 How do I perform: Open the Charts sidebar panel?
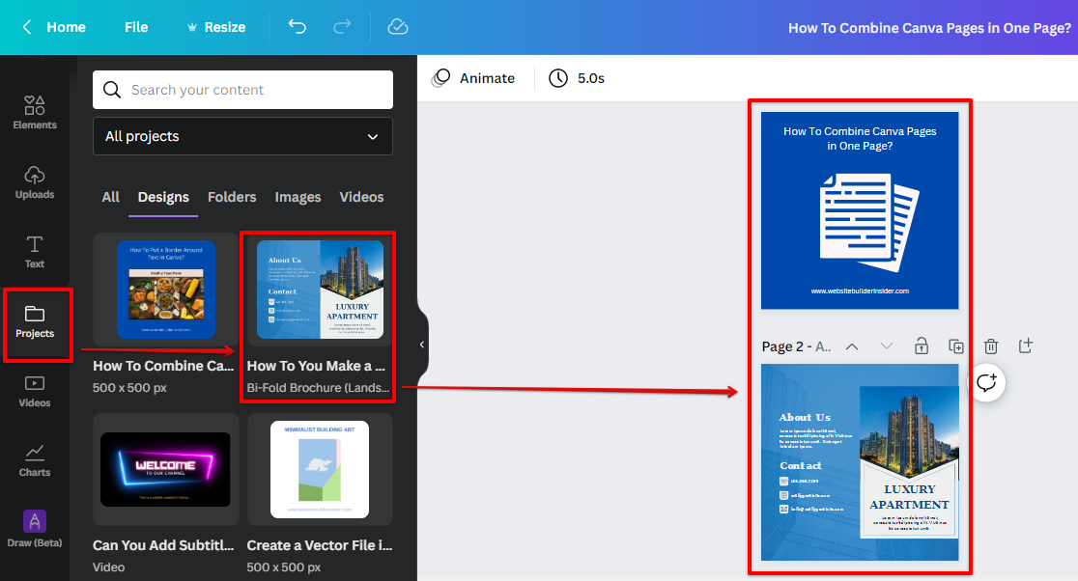(35, 459)
